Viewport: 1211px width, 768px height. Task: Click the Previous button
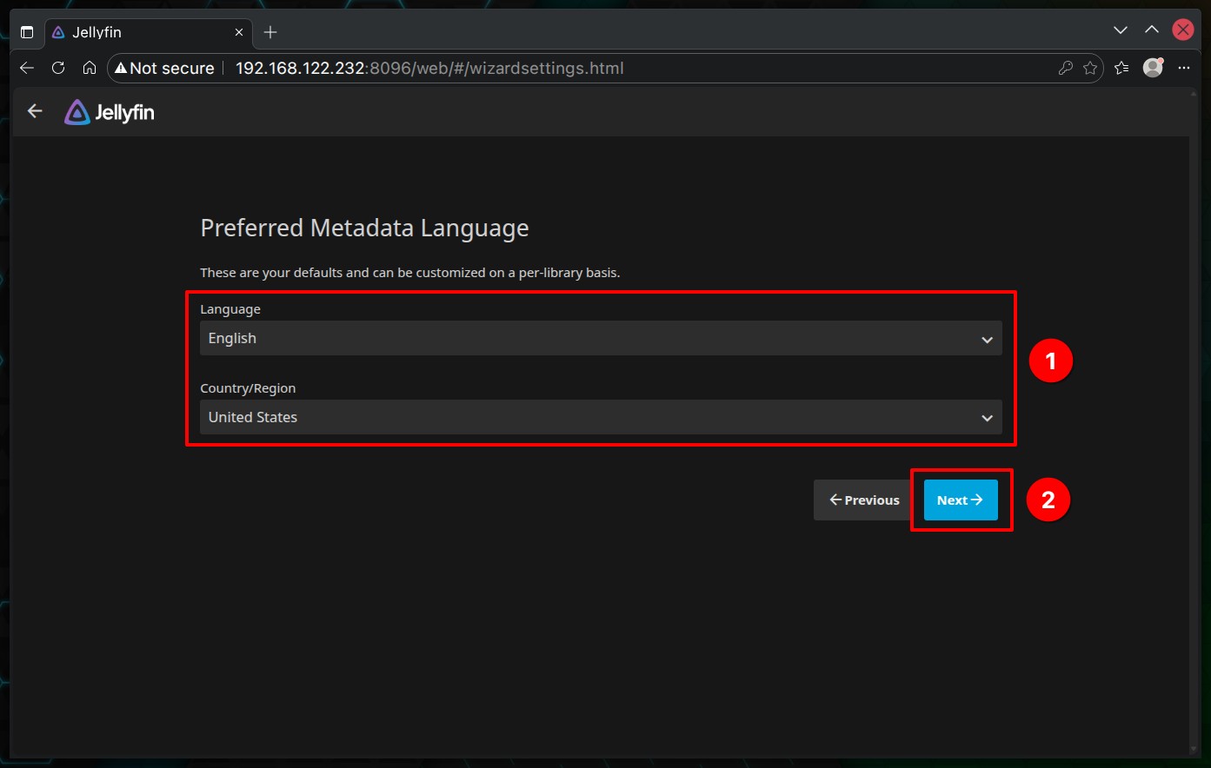coord(864,500)
